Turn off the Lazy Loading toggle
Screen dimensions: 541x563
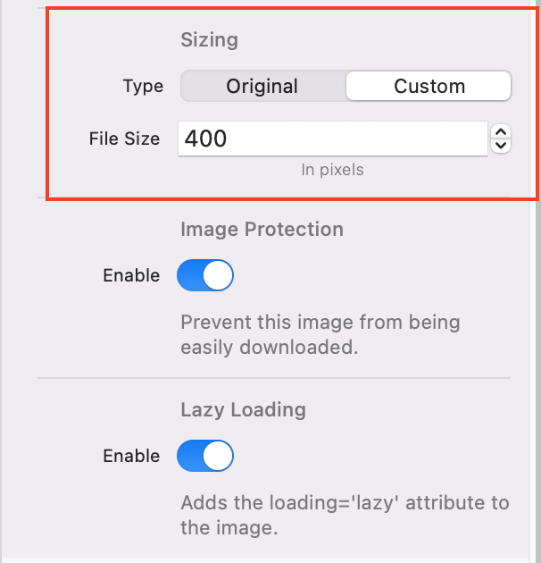(205, 456)
